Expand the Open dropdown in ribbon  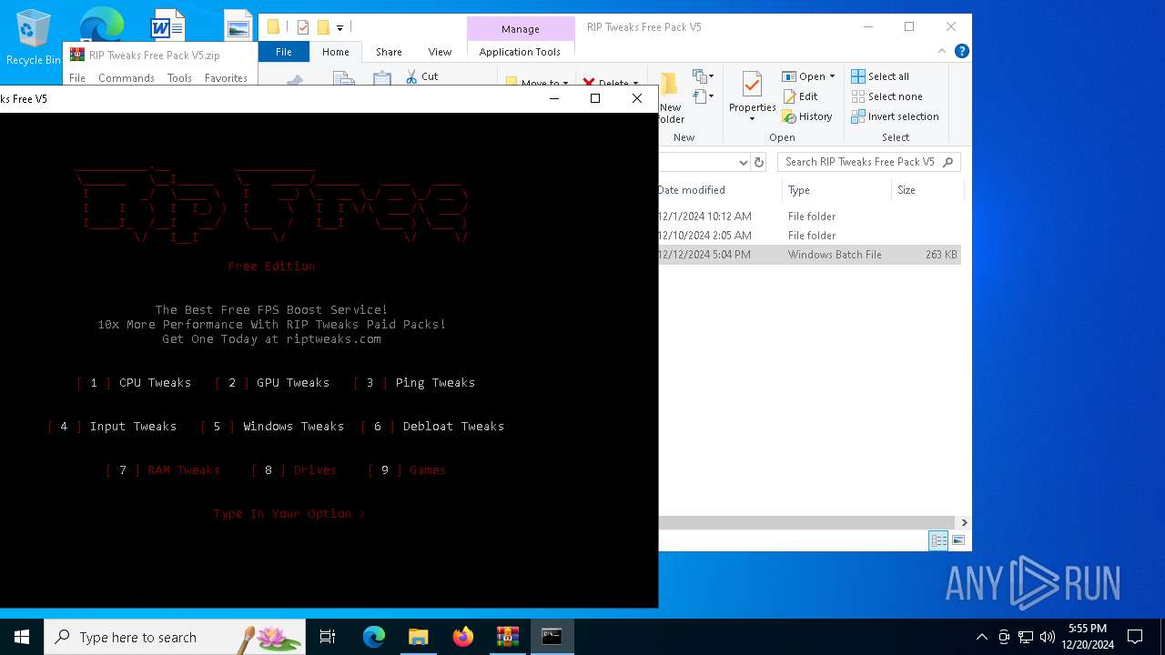click(832, 76)
